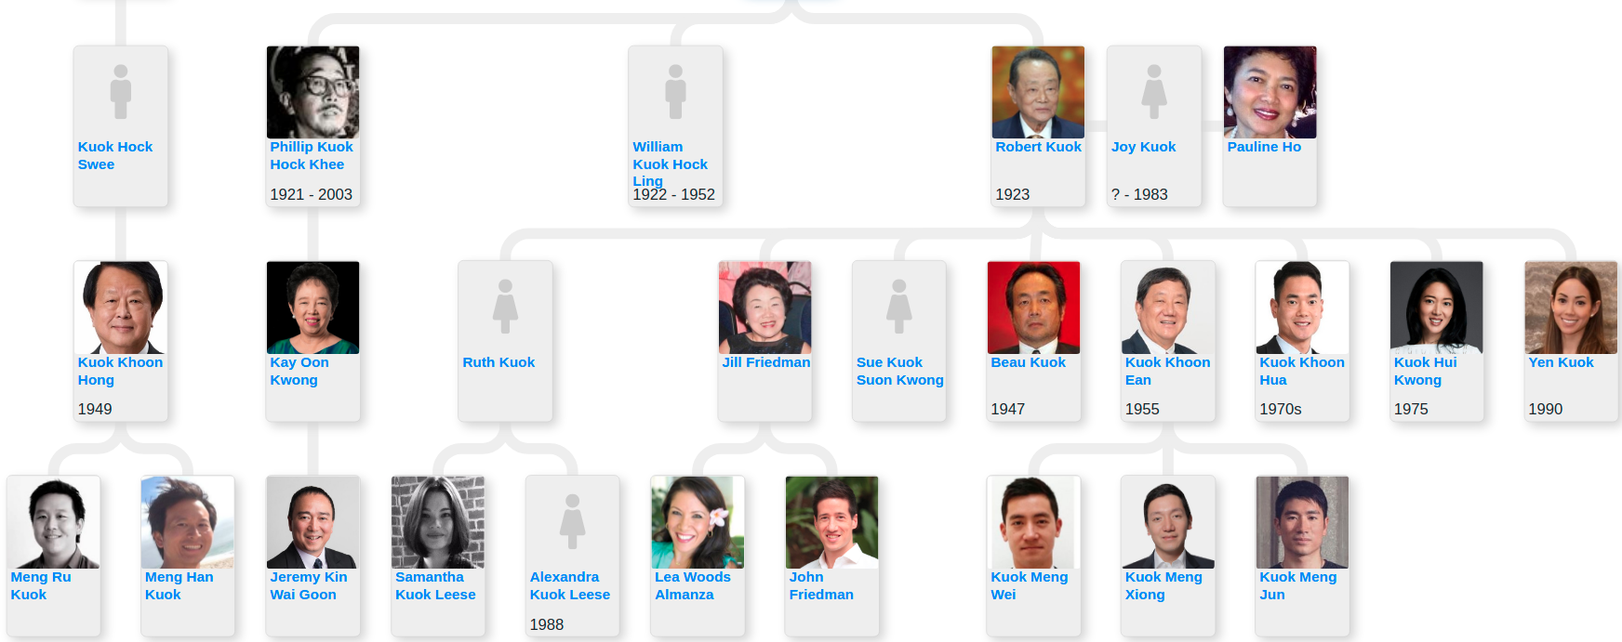Image resolution: width=1622 pixels, height=642 pixels.
Task: Open John Friedman's portrait photo
Action: point(832,522)
